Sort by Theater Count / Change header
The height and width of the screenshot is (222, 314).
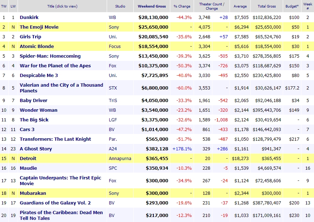(x=212, y=6)
